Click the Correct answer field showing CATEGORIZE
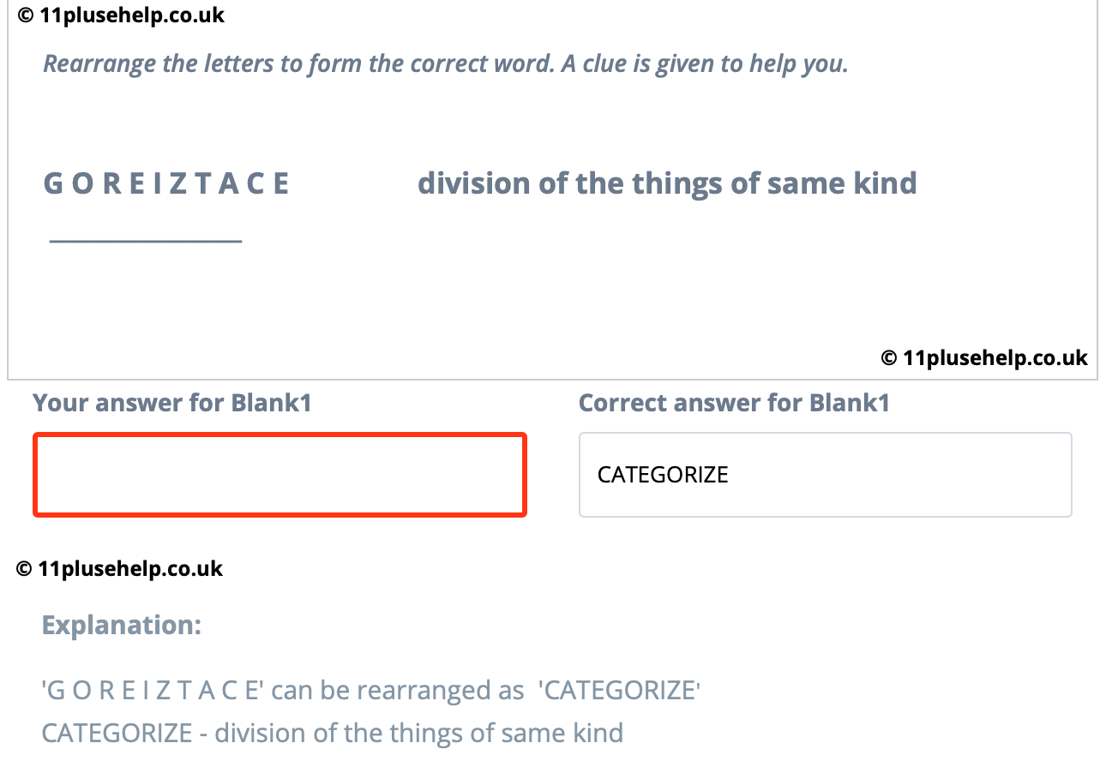Image resolution: width=1118 pixels, height=761 pixels. (x=825, y=475)
